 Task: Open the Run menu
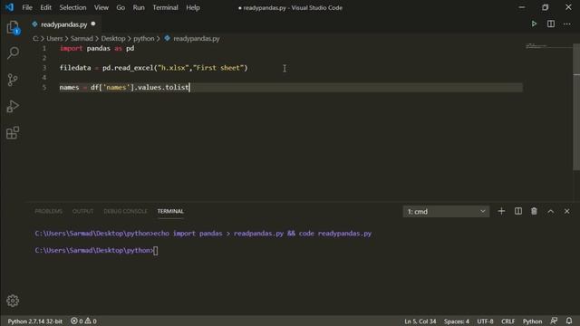(x=139, y=7)
